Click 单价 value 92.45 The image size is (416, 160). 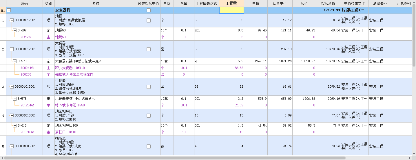coord(262,30)
